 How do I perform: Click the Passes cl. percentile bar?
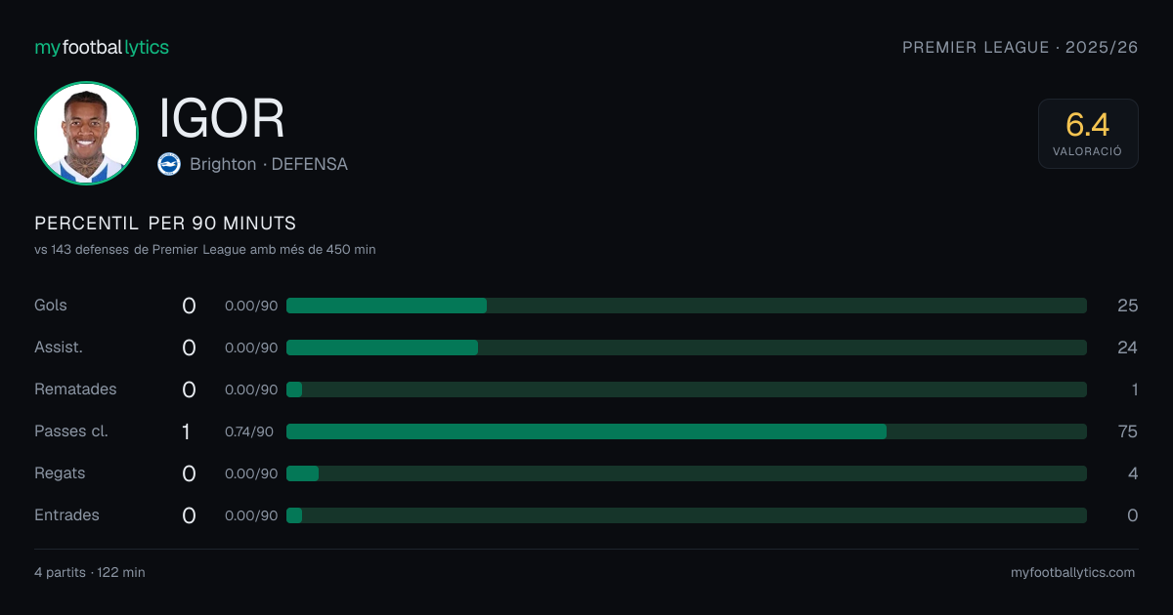click(686, 431)
